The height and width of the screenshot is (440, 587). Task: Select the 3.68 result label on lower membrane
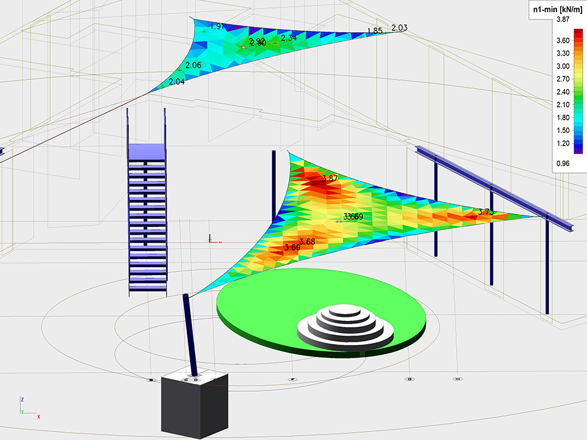click(307, 241)
